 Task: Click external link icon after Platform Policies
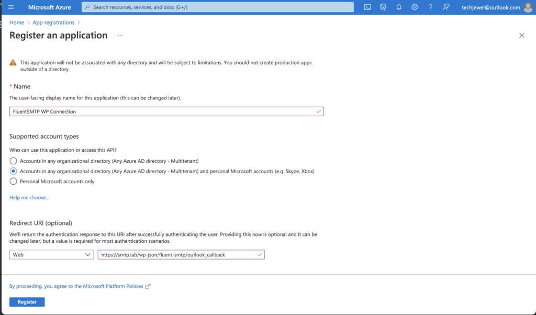click(148, 287)
